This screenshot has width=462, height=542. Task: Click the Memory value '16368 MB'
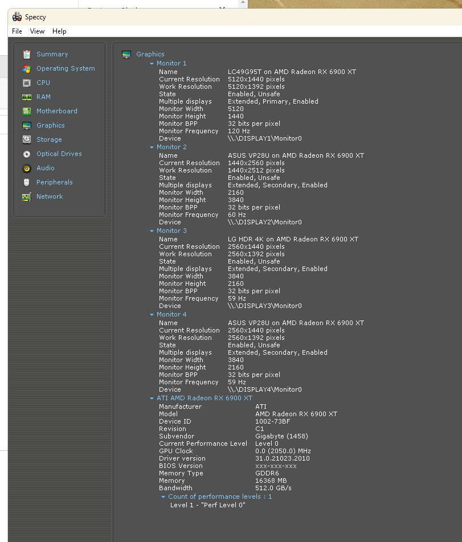point(271,481)
